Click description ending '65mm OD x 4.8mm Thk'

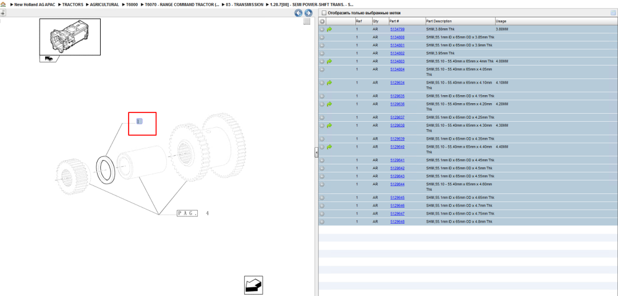point(459,221)
